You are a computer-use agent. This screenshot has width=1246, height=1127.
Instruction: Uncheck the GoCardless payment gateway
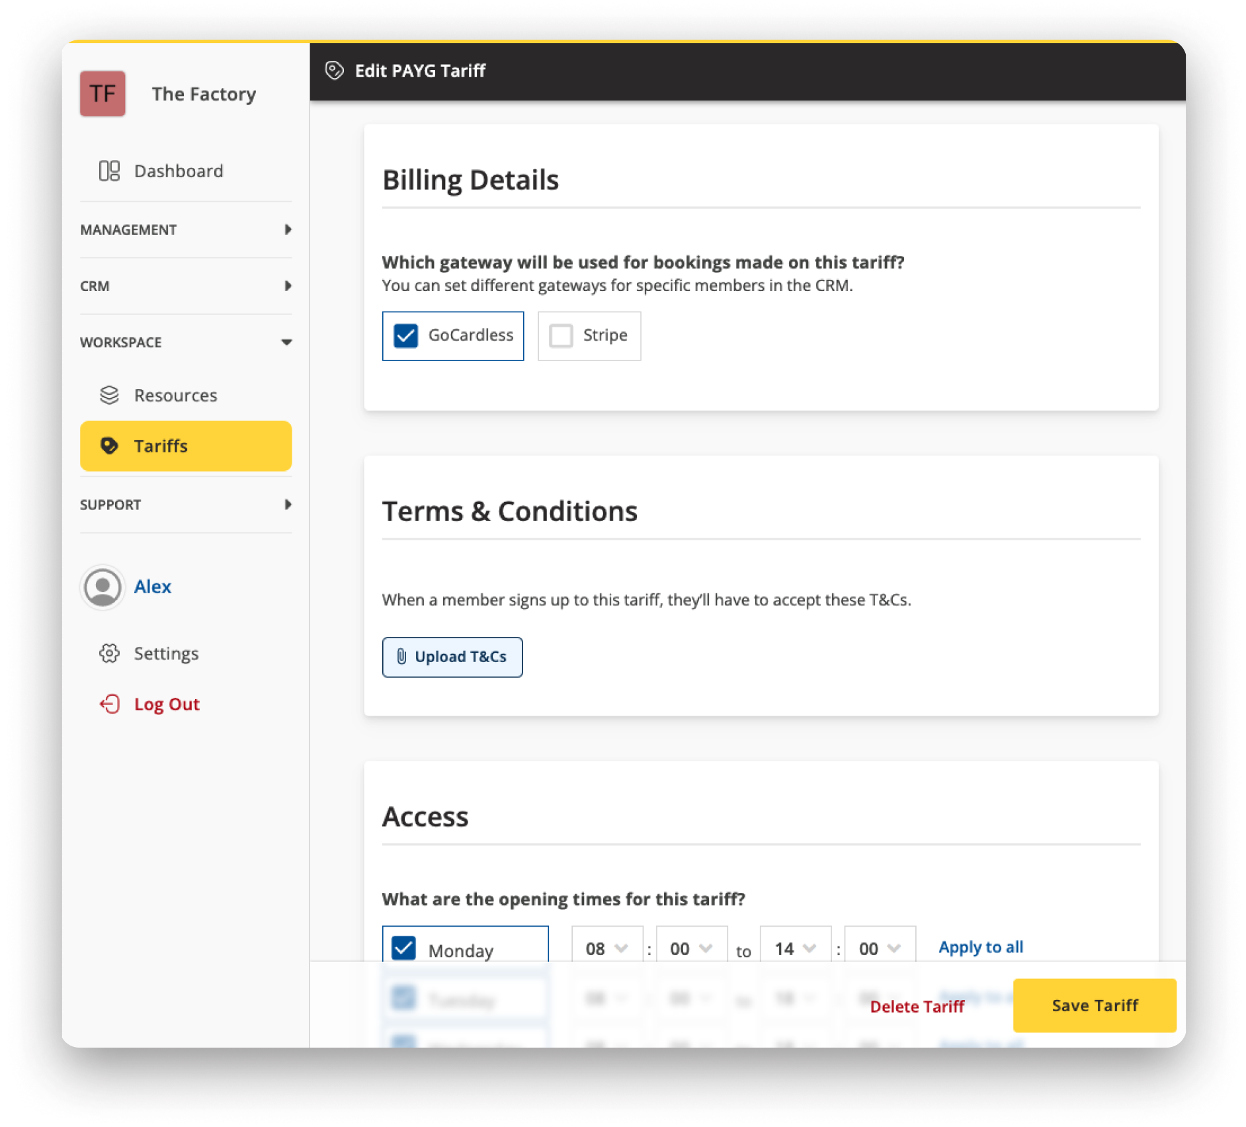tap(406, 336)
